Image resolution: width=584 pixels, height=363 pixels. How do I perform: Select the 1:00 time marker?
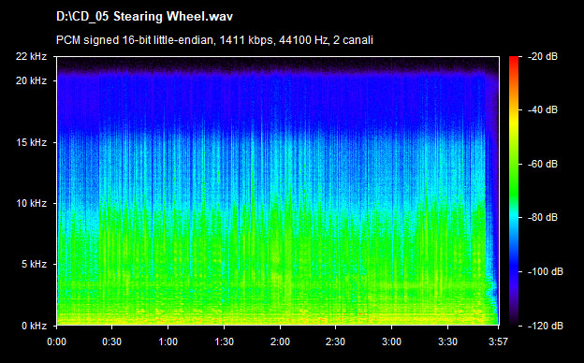(x=168, y=341)
